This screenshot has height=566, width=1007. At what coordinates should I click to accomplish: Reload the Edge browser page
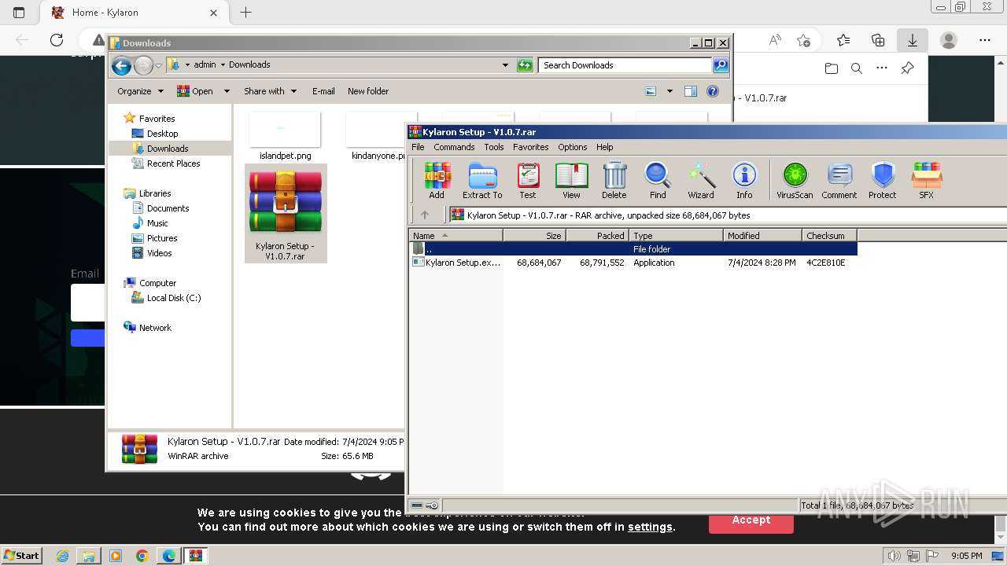coord(57,40)
